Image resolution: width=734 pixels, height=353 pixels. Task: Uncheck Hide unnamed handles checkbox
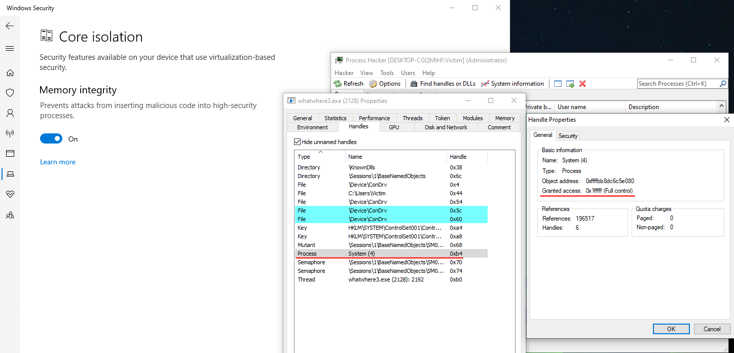(298, 142)
